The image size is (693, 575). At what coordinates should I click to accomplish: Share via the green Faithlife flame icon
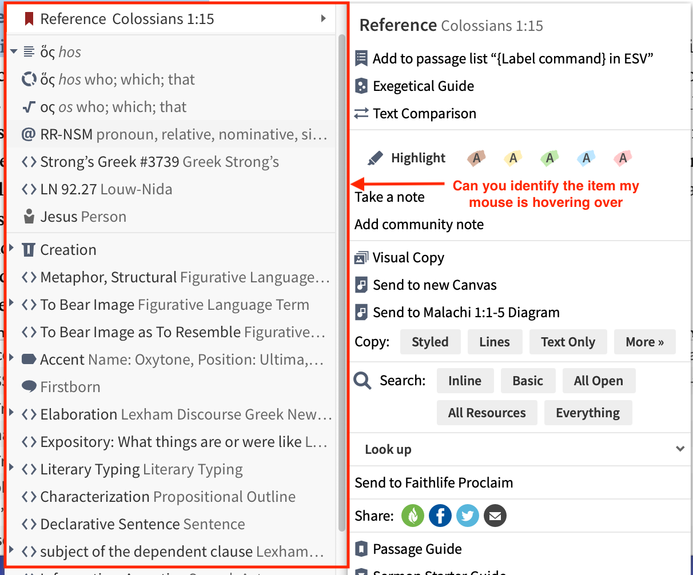point(413,516)
